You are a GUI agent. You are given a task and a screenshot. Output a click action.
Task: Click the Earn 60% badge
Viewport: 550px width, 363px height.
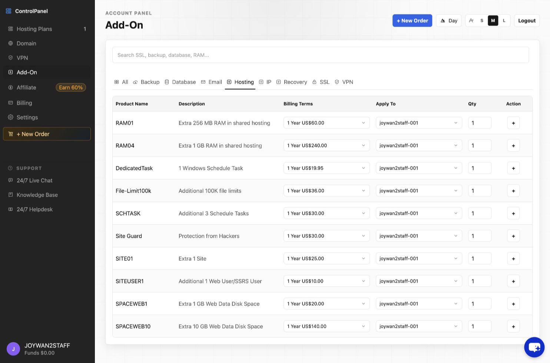[x=71, y=87]
